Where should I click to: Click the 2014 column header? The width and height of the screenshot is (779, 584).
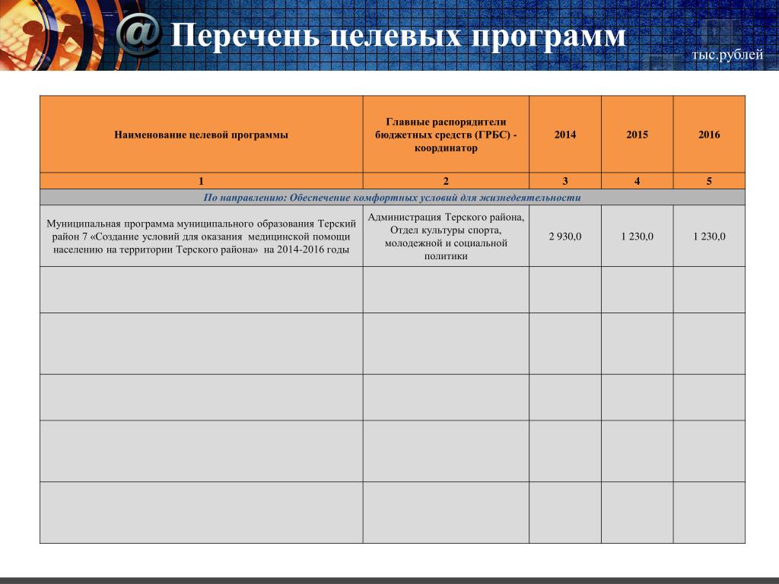565,135
